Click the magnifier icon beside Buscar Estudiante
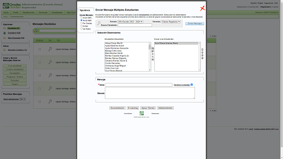The image size is (283, 159). coord(99,23)
